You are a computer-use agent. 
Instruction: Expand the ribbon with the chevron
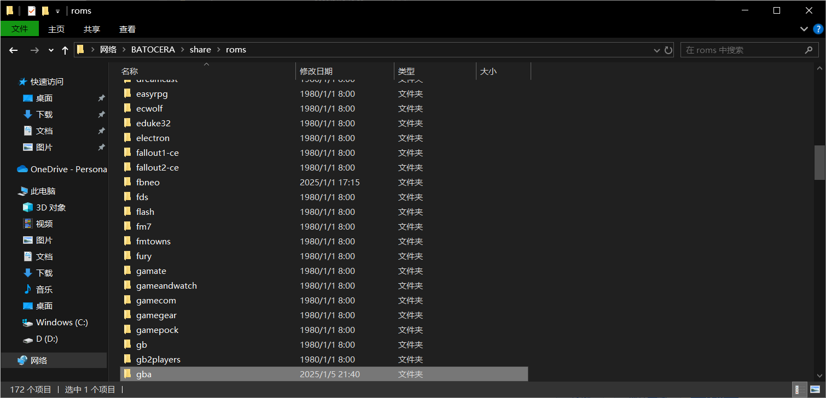(804, 29)
